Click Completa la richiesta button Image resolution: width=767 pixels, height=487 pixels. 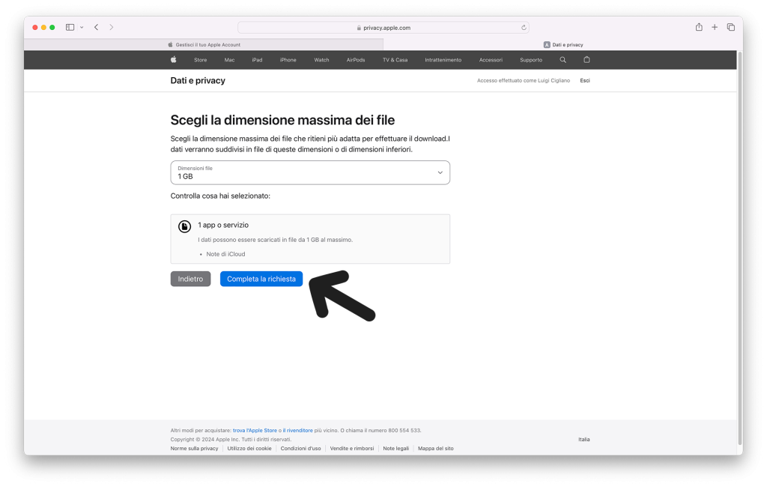pyautogui.click(x=261, y=279)
